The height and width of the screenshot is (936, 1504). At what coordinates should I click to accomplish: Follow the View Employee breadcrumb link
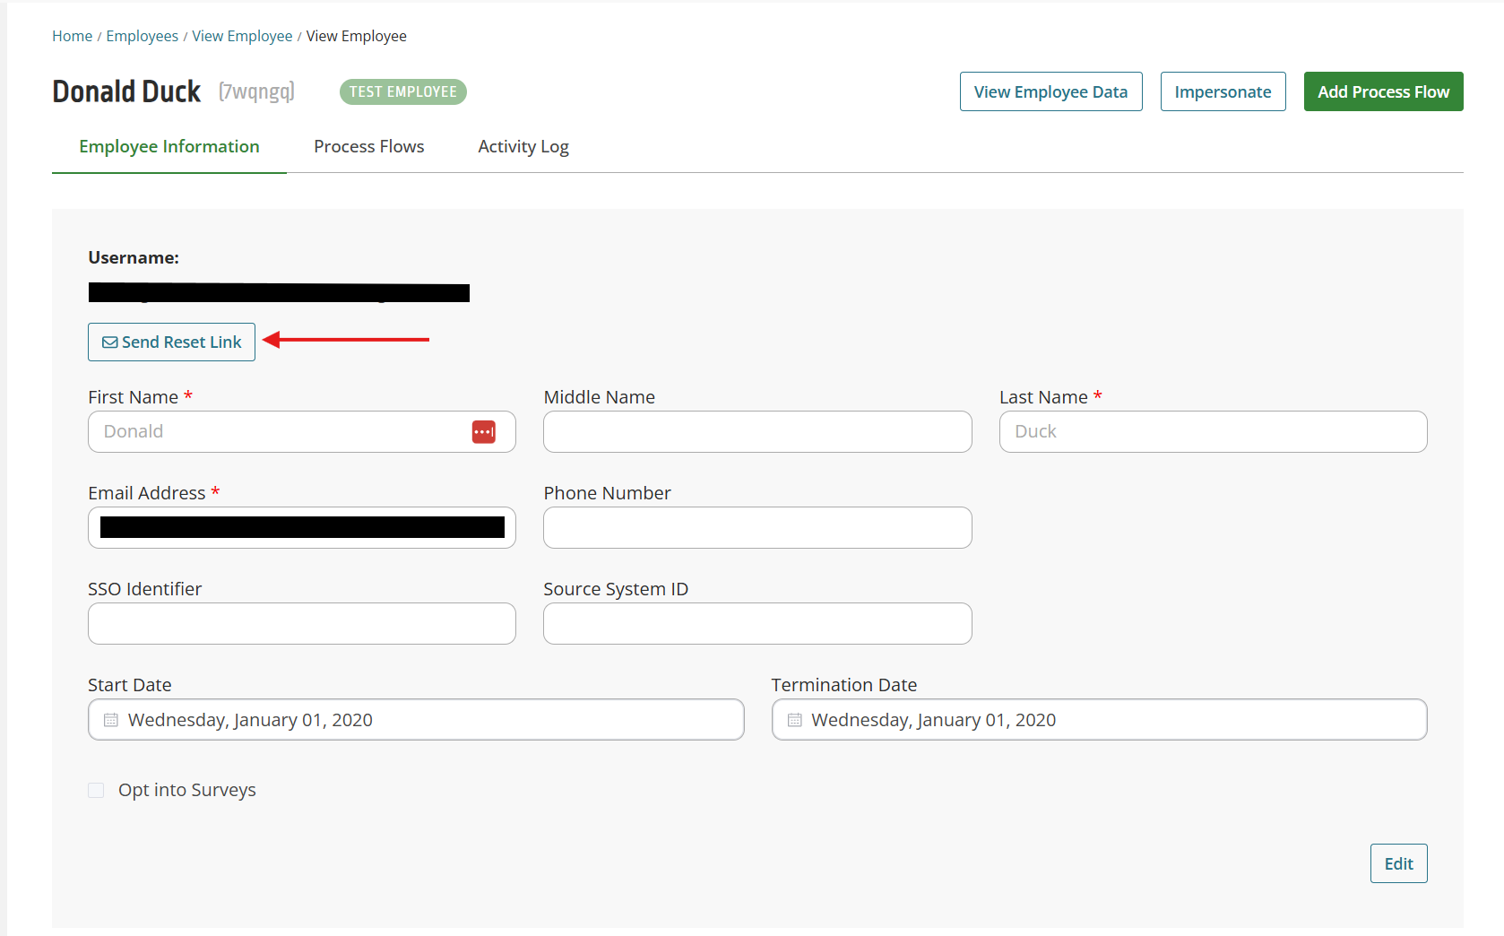coord(242,36)
